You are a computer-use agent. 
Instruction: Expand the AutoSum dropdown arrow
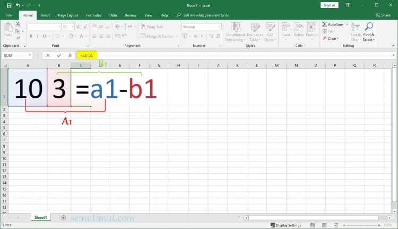coord(347,24)
